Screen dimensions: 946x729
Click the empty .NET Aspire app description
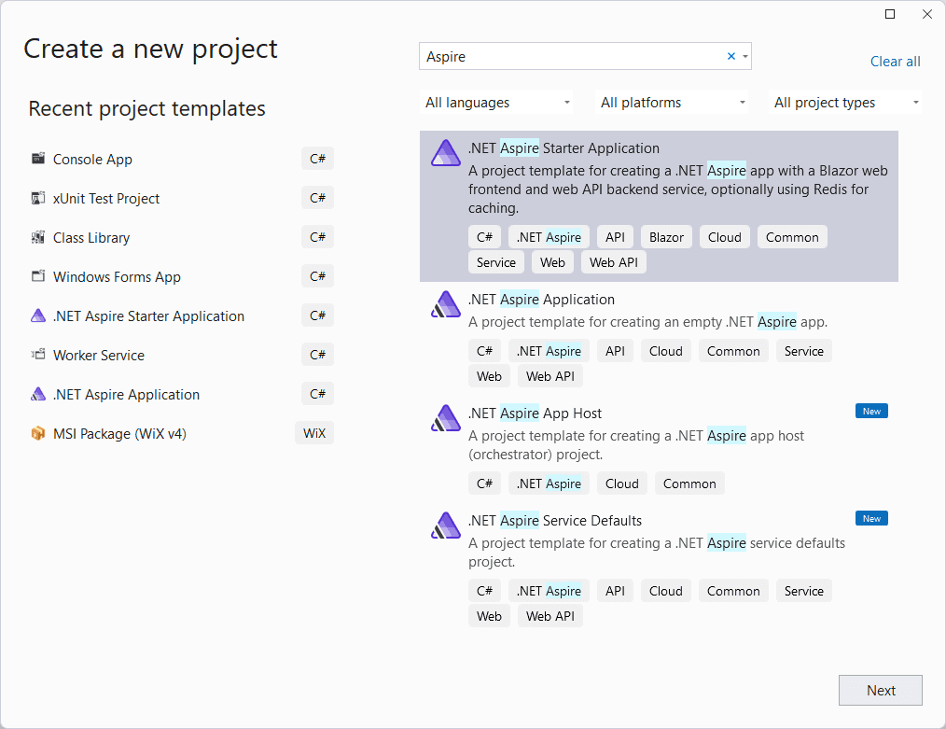click(648, 322)
